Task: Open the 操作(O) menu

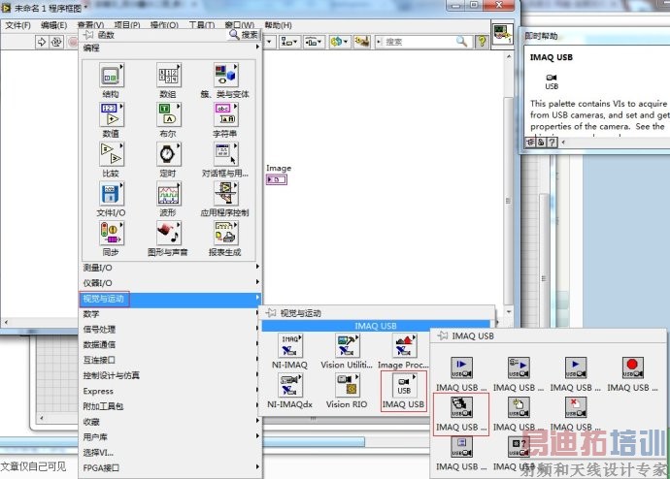Action: [164, 25]
